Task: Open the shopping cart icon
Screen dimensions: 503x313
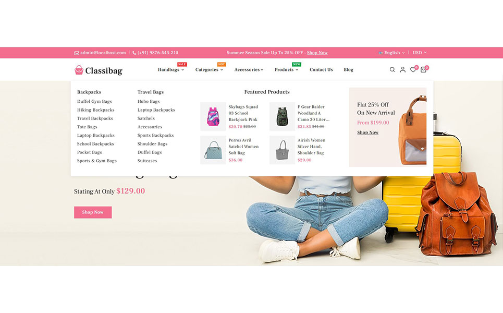Action: 423,70
